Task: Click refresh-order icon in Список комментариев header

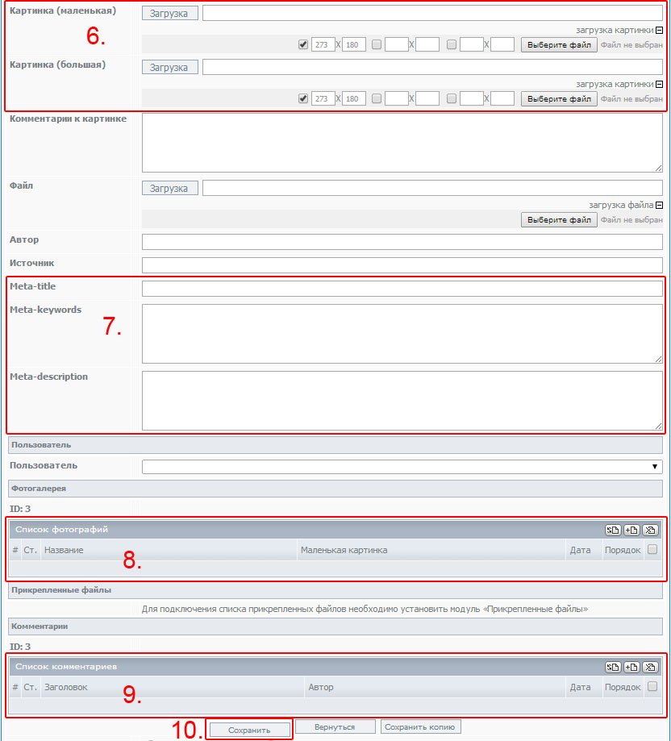Action: point(613,667)
